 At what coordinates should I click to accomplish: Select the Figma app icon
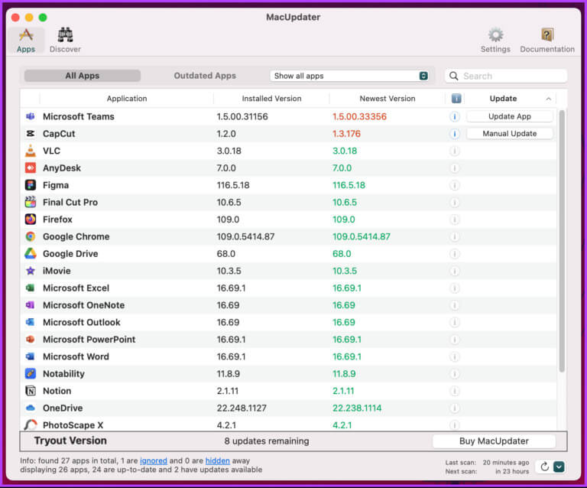pyautogui.click(x=31, y=185)
